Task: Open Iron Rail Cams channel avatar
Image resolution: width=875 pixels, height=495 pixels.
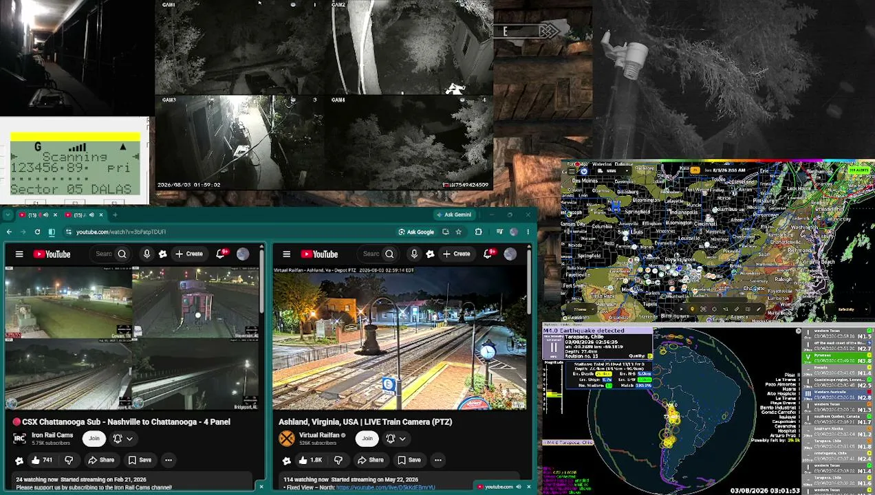Action: [20, 438]
